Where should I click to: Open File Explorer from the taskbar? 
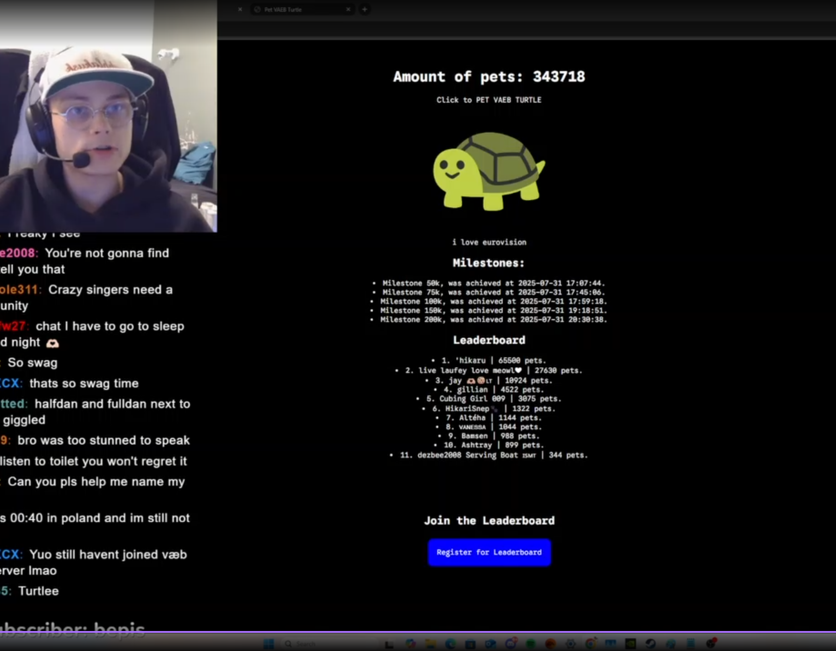point(430,644)
